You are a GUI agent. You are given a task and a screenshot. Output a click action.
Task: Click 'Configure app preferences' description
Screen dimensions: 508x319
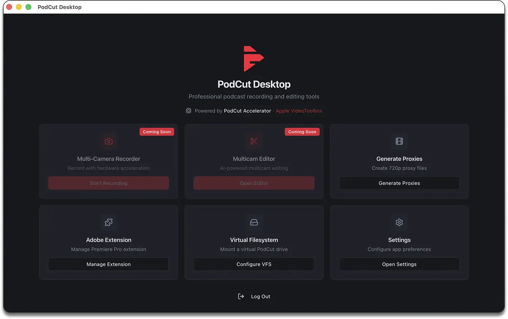pos(399,249)
